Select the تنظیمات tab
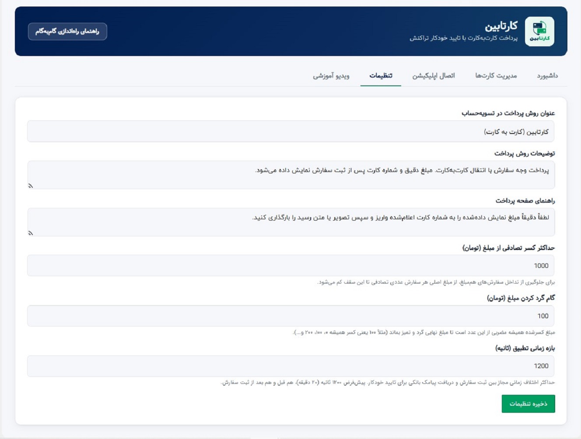 (x=381, y=76)
